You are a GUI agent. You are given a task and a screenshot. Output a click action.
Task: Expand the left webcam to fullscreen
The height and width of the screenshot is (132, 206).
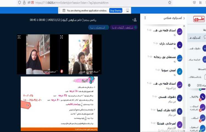pos(19,37)
